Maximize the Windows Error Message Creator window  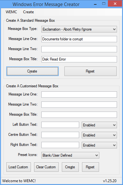pyautogui.click(x=104, y=4)
